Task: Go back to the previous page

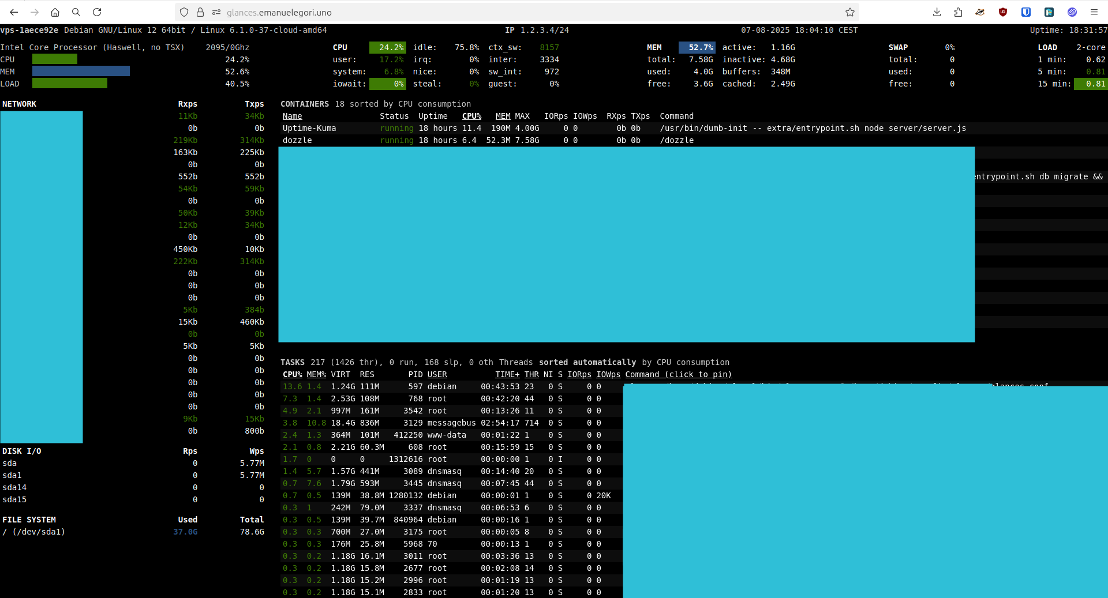Action: pos(14,12)
